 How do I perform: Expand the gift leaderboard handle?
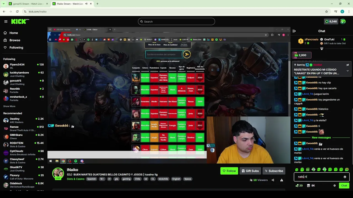[x=322, y=49]
